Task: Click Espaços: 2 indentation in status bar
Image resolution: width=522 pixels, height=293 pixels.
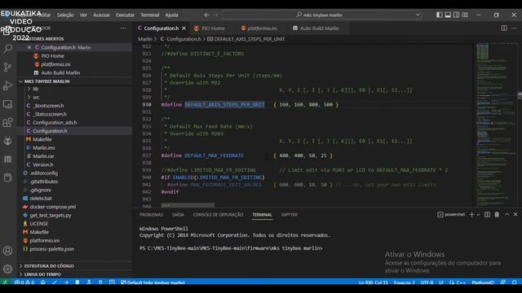Action: pyautogui.click(x=405, y=282)
